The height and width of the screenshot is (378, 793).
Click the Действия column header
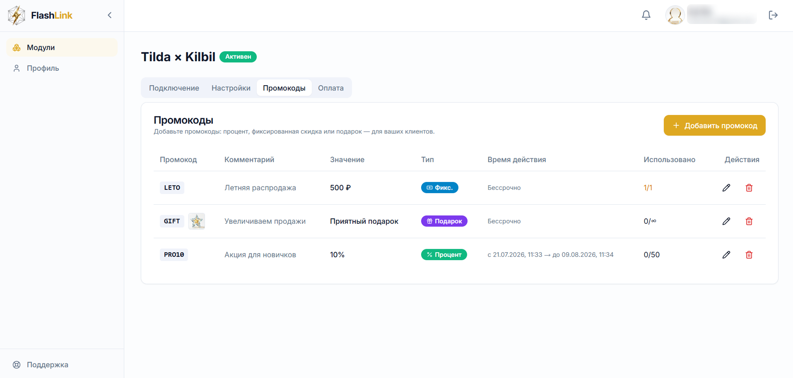[742, 160]
